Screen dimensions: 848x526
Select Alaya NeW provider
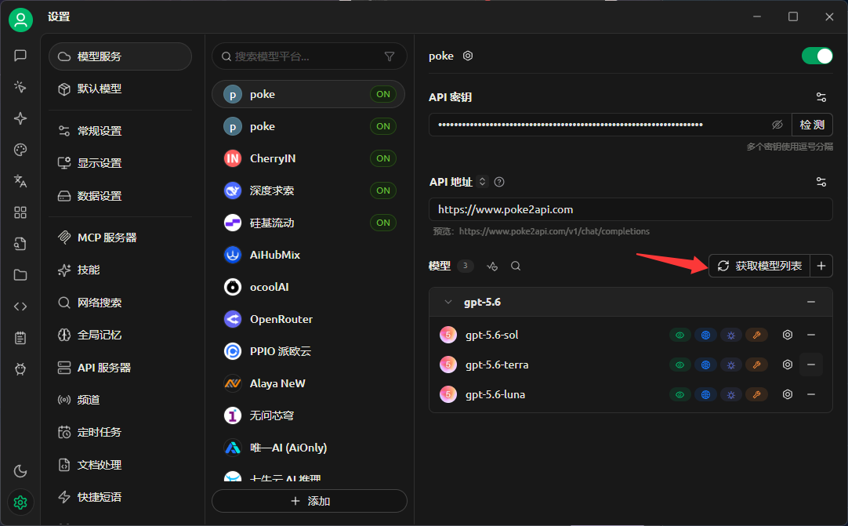pyautogui.click(x=308, y=383)
